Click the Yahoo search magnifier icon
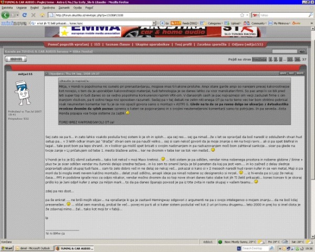 pyautogui.click(x=310, y=15)
